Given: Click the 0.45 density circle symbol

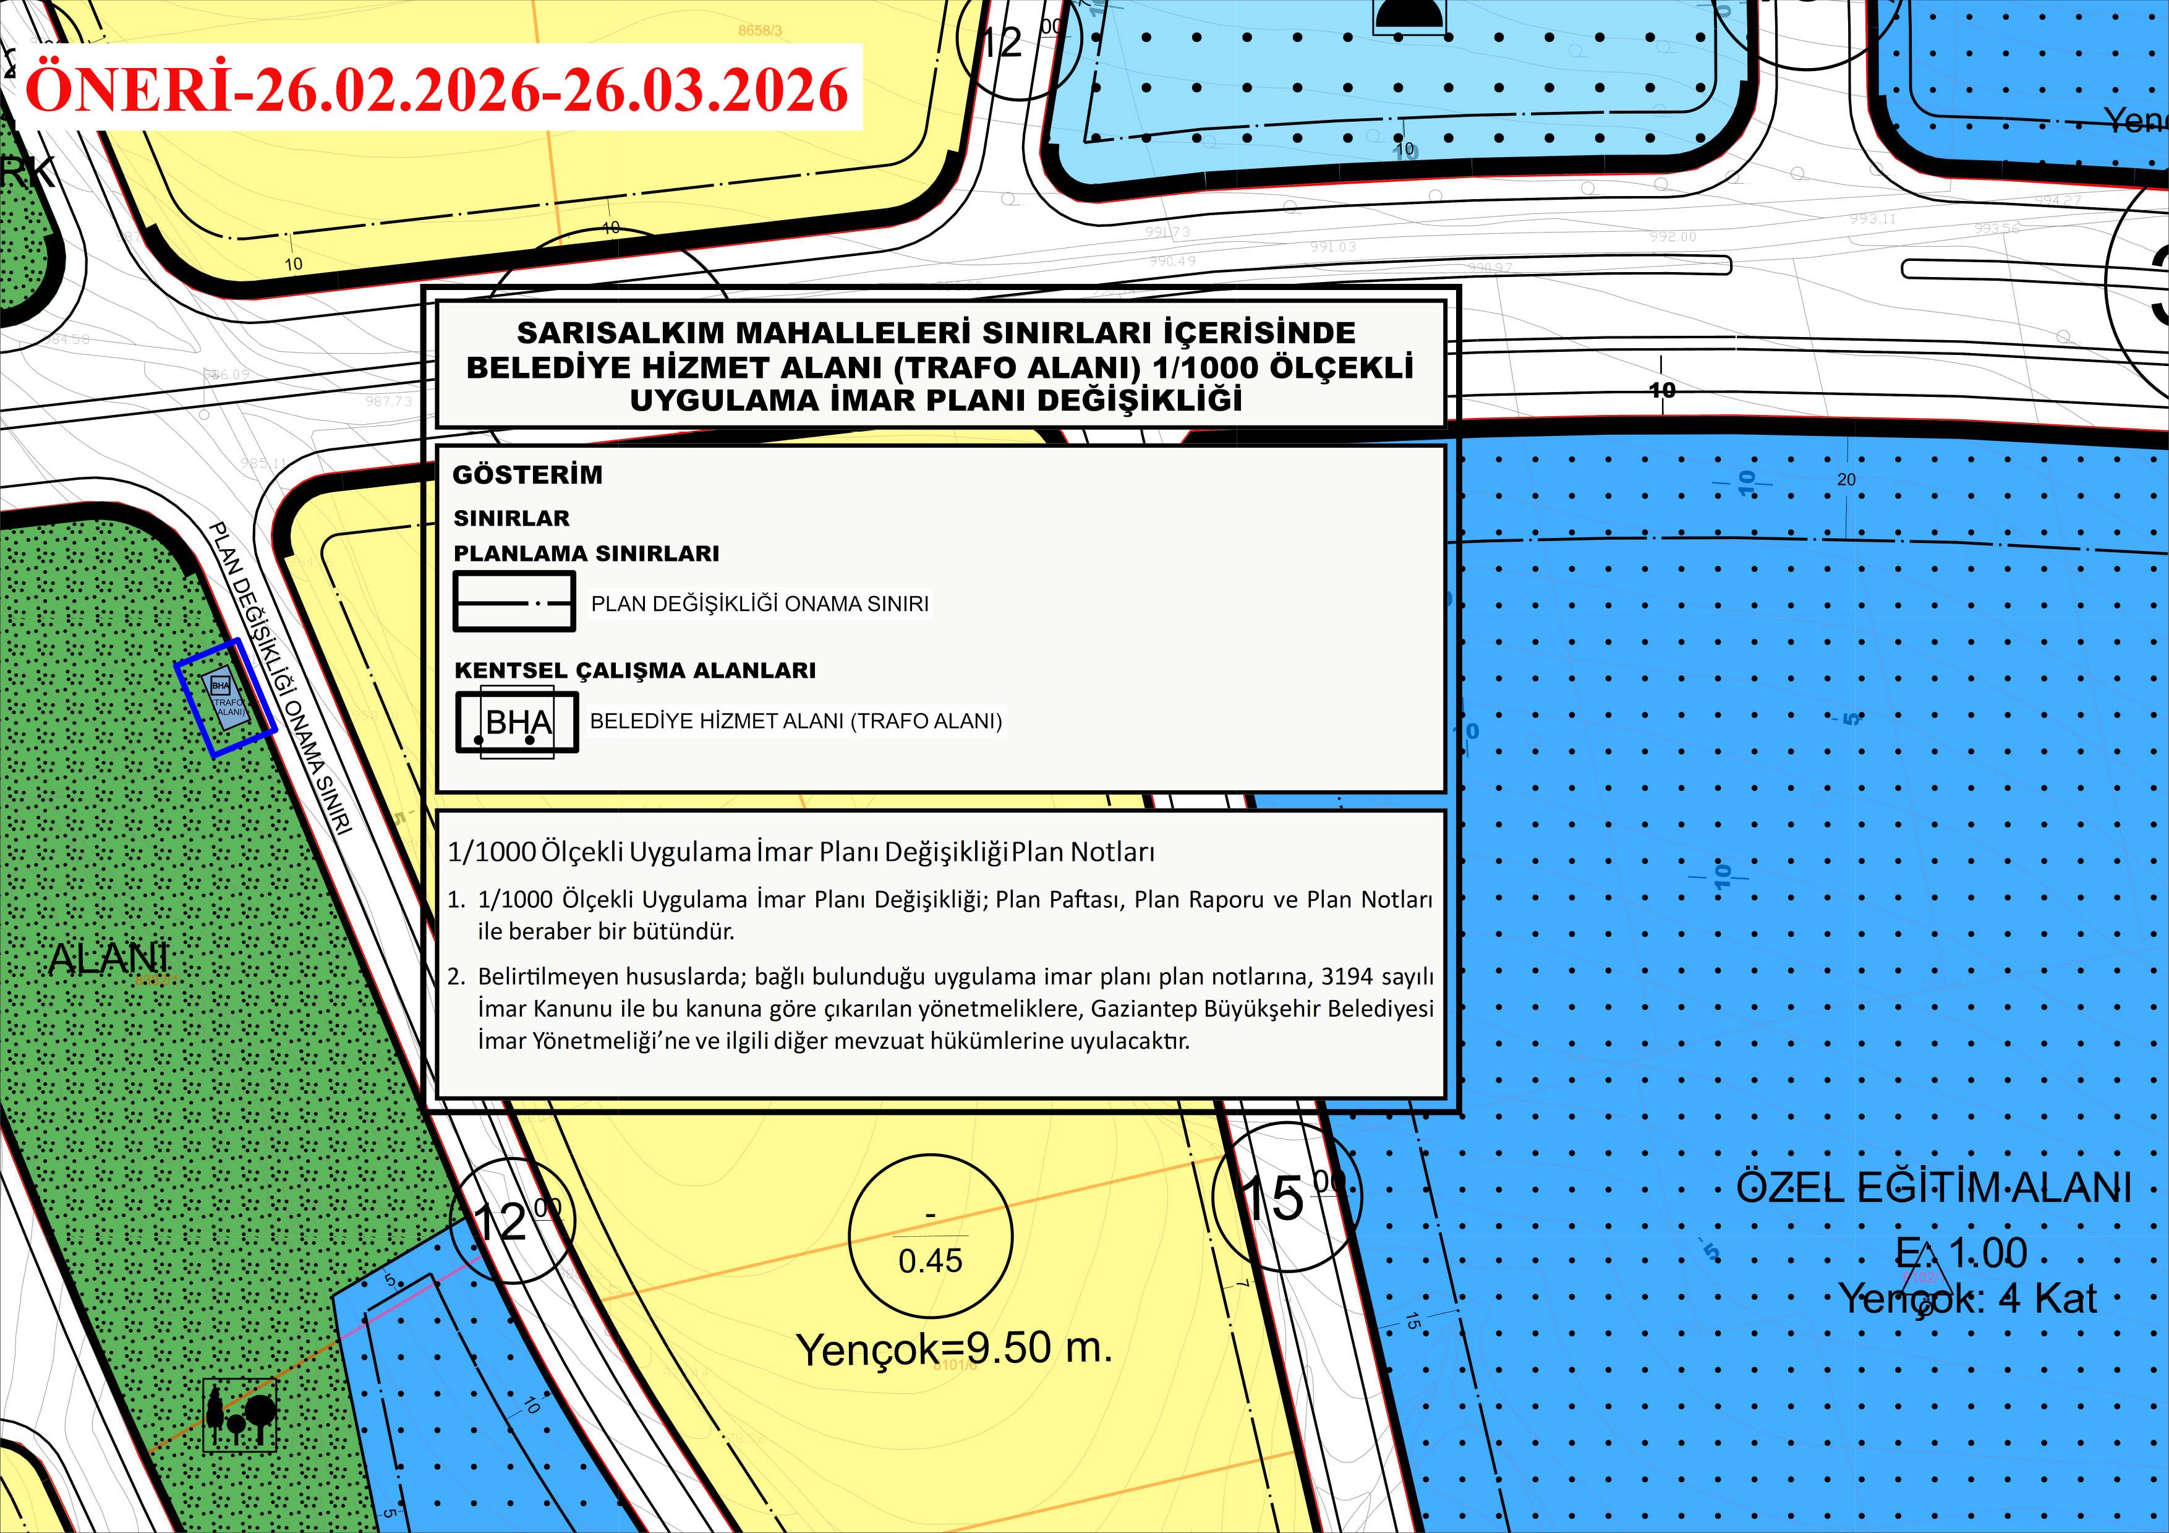Looking at the screenshot, I should pyautogui.click(x=931, y=1236).
